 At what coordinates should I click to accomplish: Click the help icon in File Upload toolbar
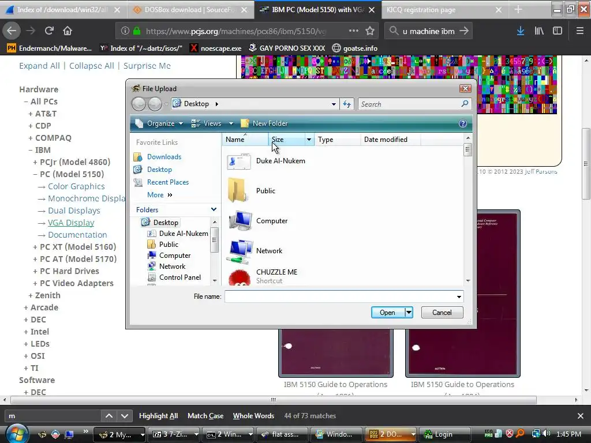pyautogui.click(x=463, y=123)
